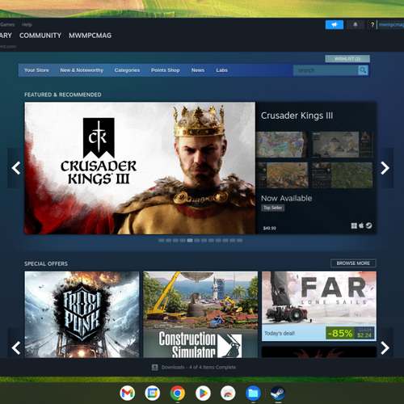Open the Frostpunk special offer
The width and height of the screenshot is (404, 404).
tap(82, 314)
